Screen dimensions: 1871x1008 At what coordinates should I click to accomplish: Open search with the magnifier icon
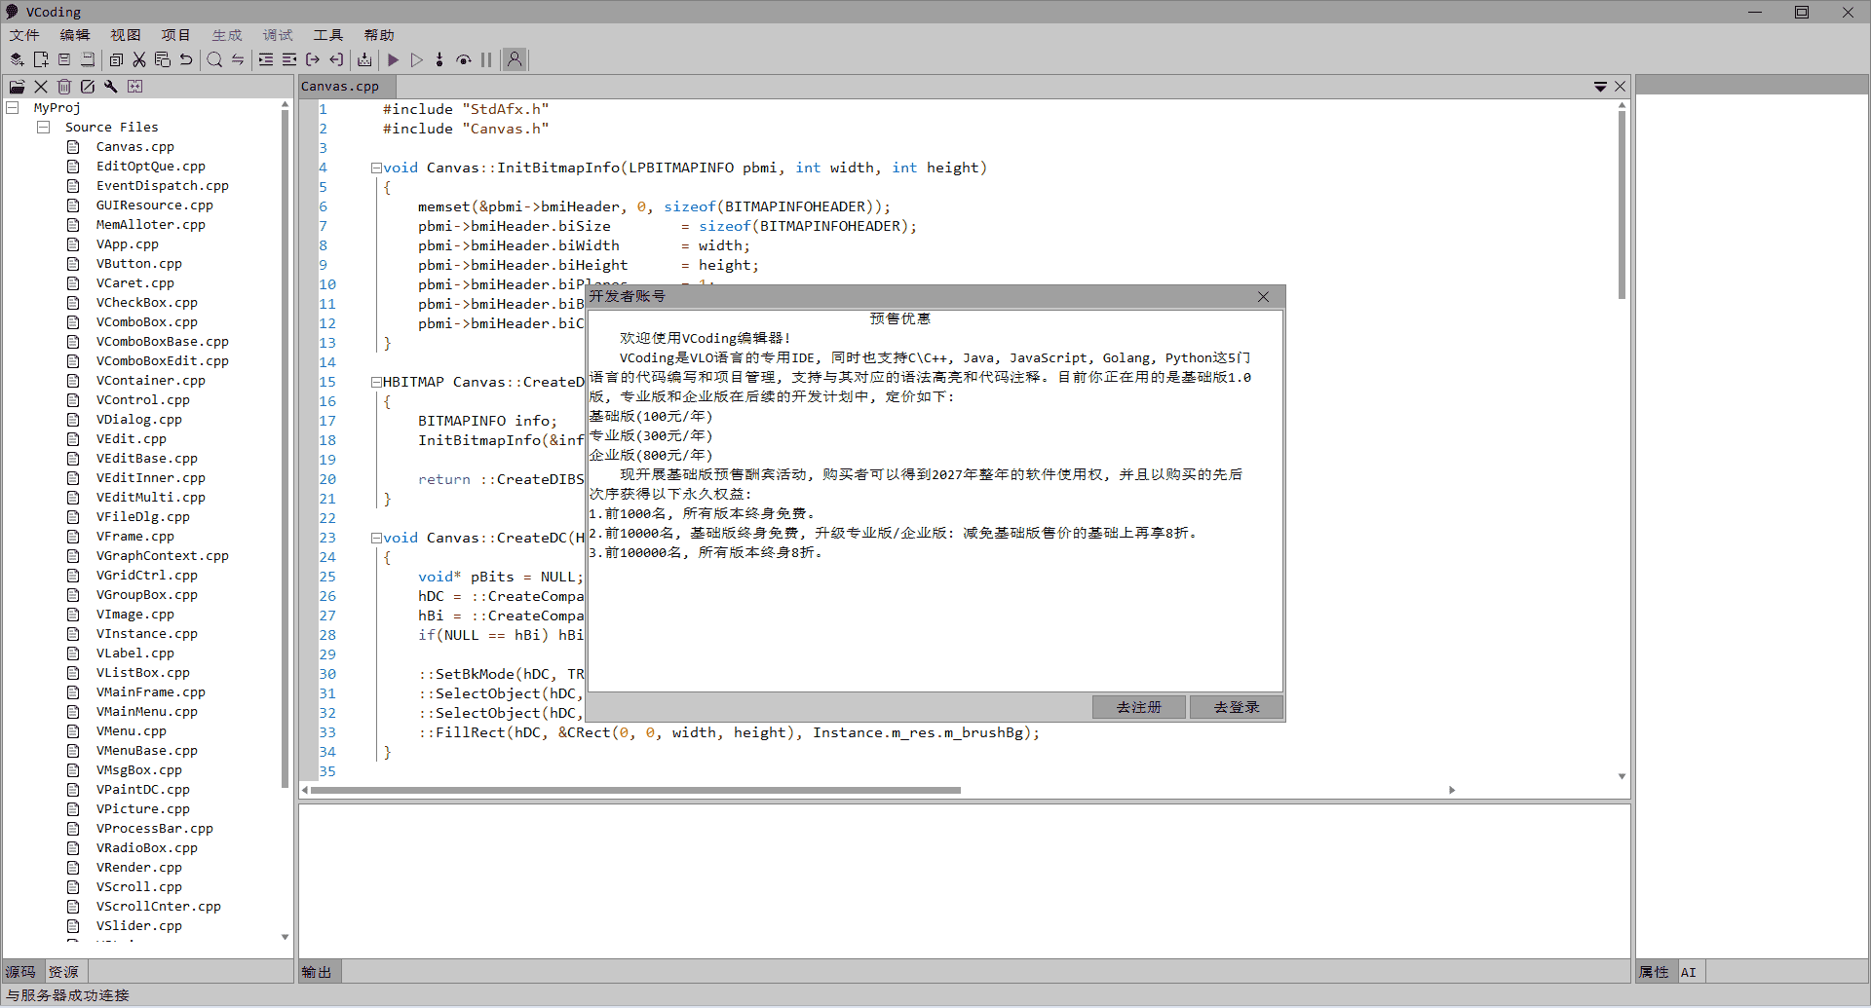point(214,59)
